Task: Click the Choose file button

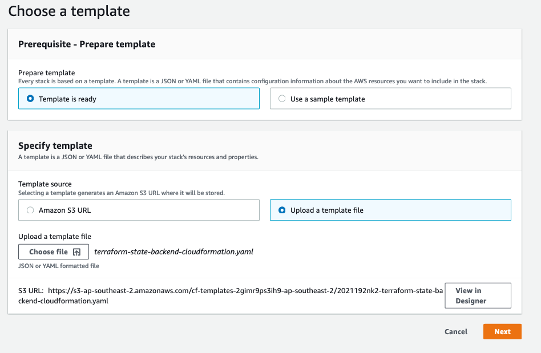Action: coord(54,251)
